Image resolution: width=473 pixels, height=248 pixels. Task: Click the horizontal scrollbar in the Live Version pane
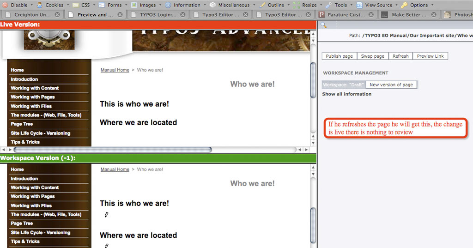click(113, 150)
